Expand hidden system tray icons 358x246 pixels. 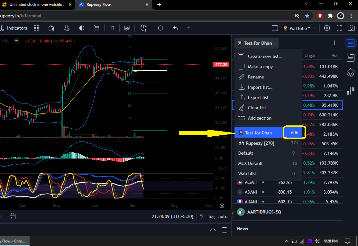click(x=286, y=241)
